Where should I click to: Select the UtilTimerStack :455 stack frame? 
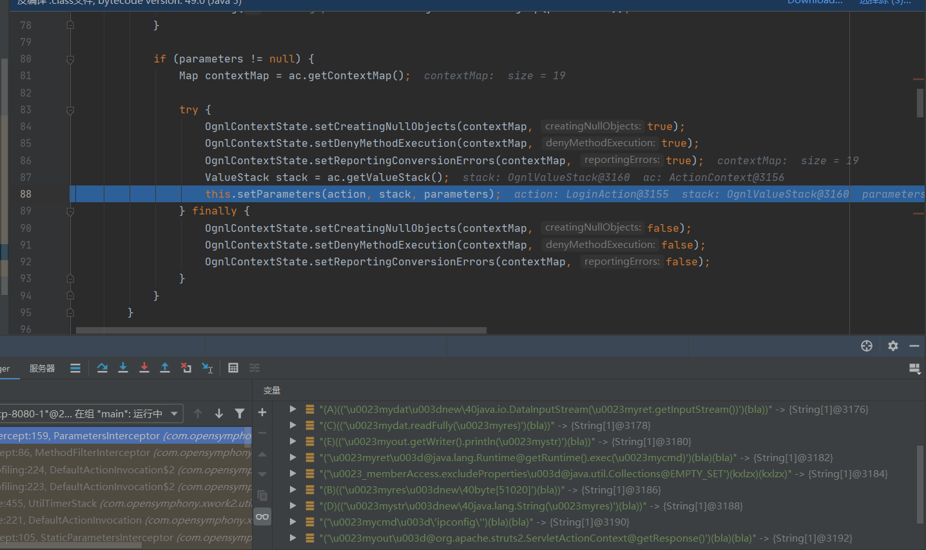pyautogui.click(x=126, y=504)
